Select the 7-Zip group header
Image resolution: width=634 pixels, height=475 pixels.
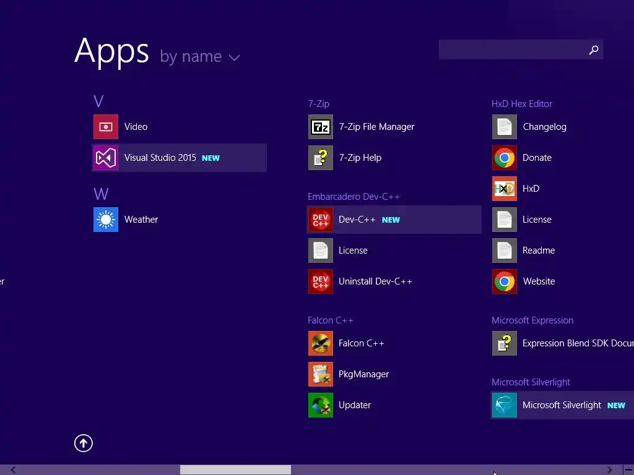pos(319,104)
